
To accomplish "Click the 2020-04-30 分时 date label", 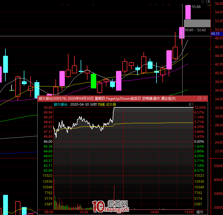I will pos(83,105).
